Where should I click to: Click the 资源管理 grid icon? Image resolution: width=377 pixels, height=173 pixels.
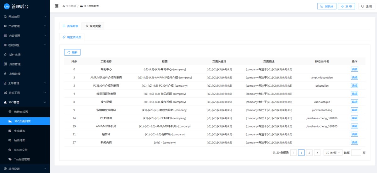[5, 64]
